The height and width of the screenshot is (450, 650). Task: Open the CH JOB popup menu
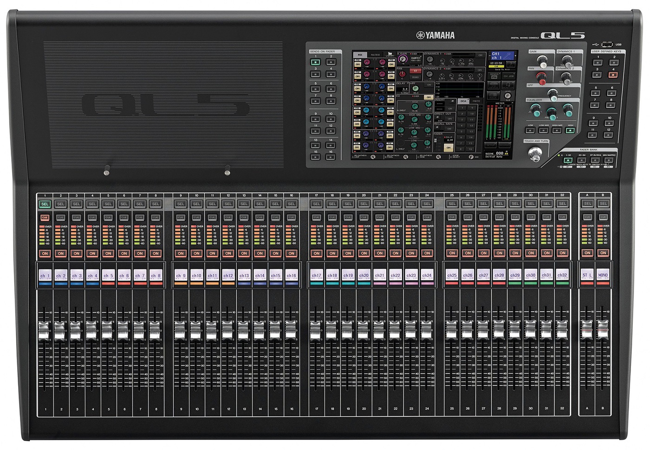pyautogui.click(x=508, y=76)
